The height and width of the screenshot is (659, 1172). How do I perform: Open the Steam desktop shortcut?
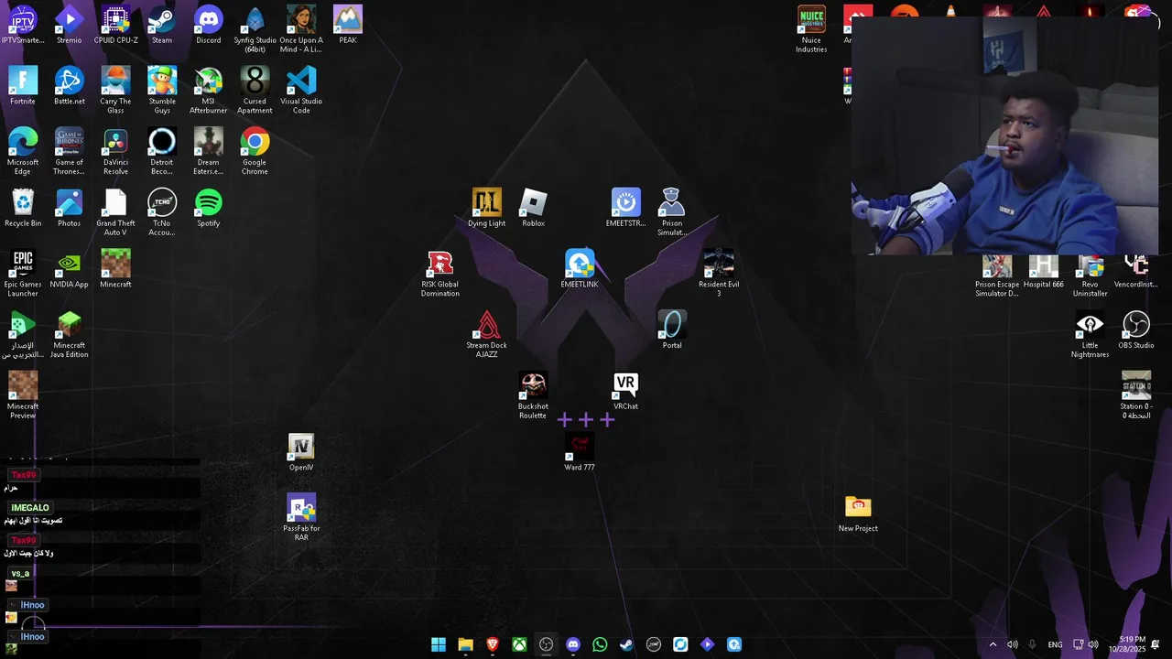(x=162, y=25)
